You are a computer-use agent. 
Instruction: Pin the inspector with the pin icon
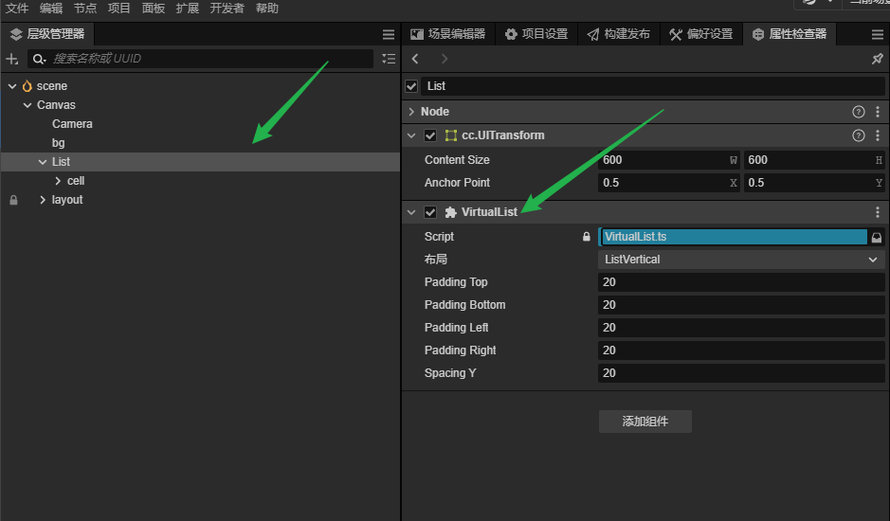877,59
